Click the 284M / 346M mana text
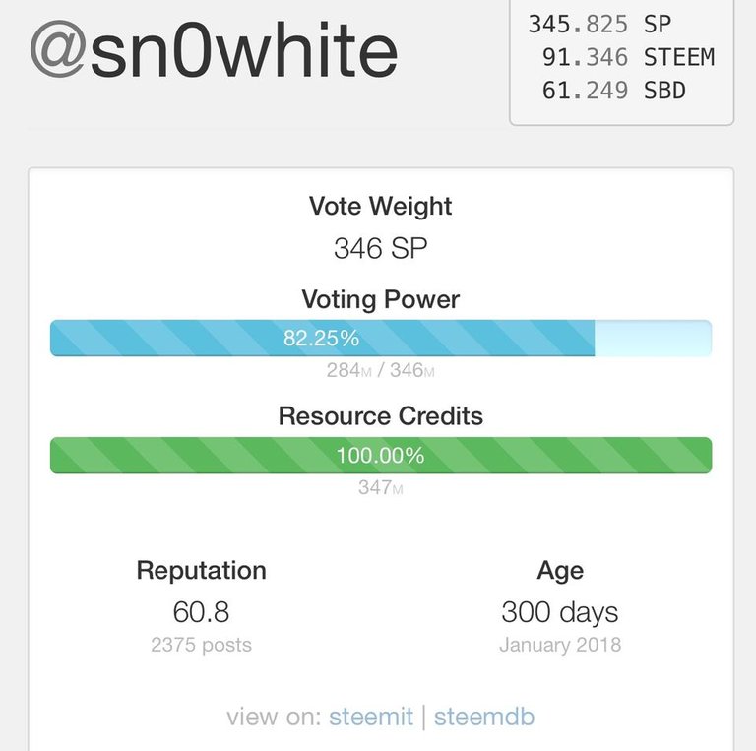The width and height of the screenshot is (756, 751). coord(380,371)
